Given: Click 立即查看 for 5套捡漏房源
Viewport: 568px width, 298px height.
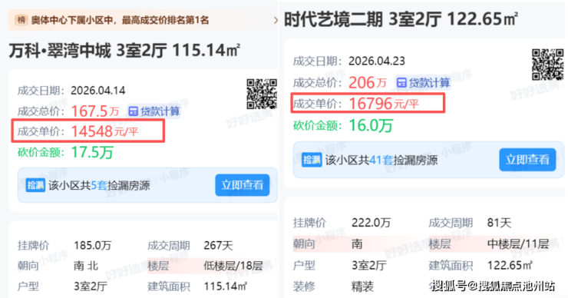Looking at the screenshot, I should [x=243, y=185].
